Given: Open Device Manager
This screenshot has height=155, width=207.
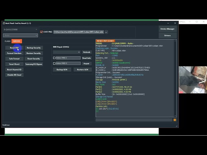Looking at the screenshot, I should (x=168, y=29).
